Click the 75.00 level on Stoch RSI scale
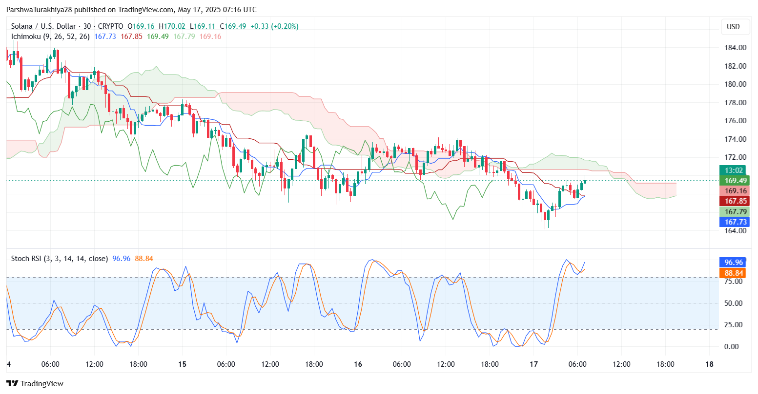The height and width of the screenshot is (394, 758). point(732,281)
